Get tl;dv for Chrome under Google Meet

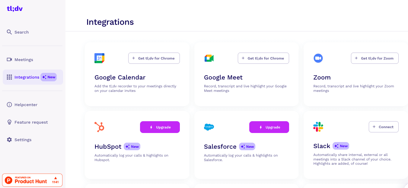click(263, 58)
